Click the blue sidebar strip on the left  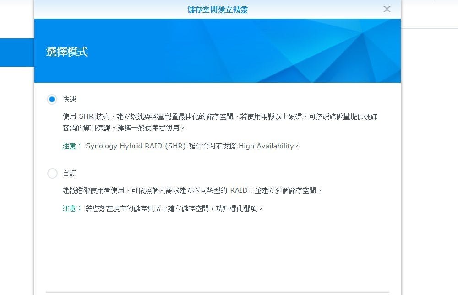pos(16,52)
